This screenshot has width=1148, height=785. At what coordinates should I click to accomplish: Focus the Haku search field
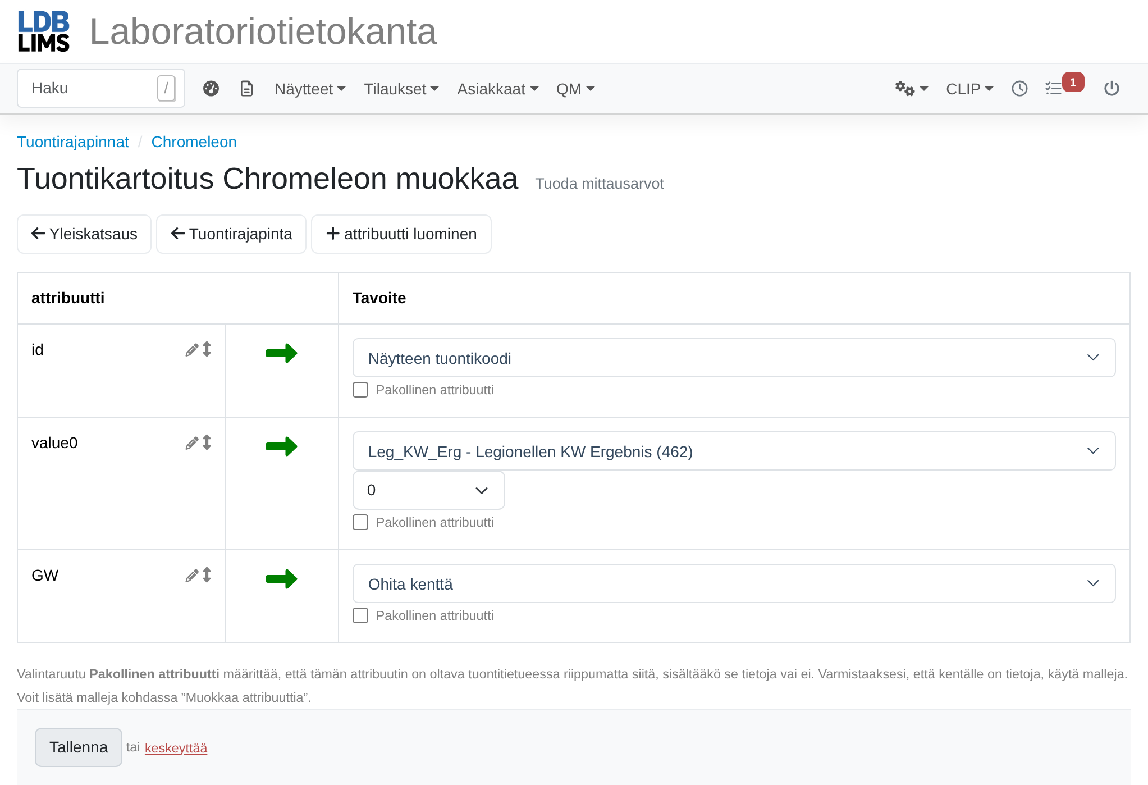101,88
